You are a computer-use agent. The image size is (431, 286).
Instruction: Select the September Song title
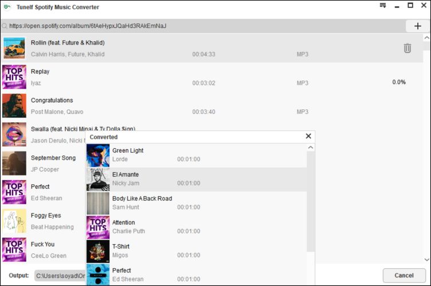[x=53, y=158]
